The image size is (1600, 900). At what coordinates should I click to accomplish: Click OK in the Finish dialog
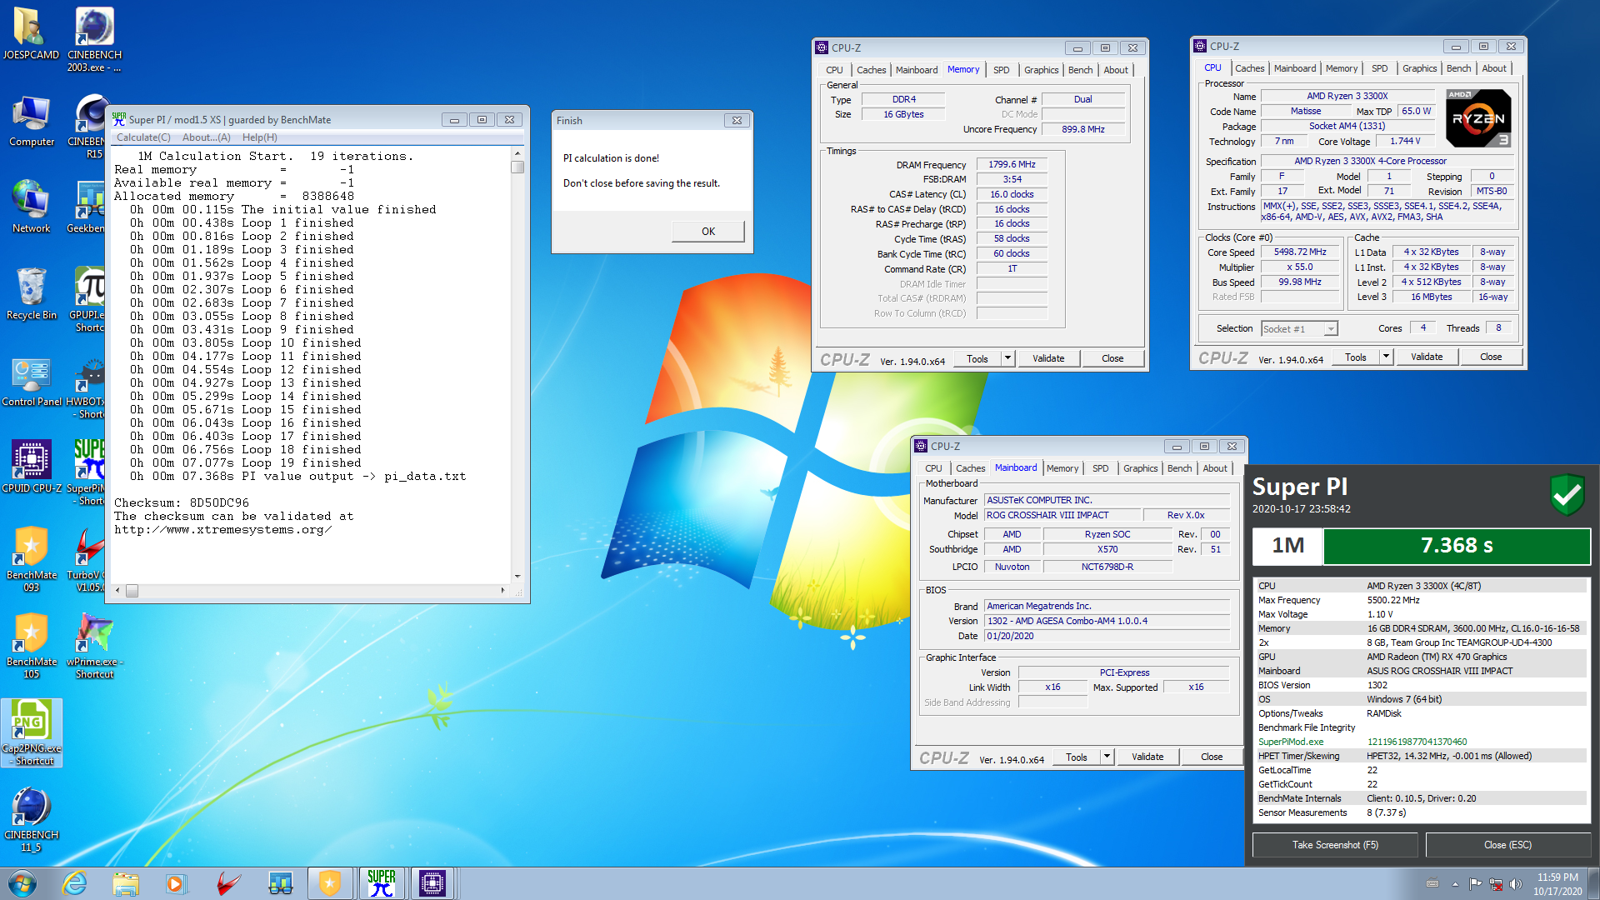pos(707,232)
